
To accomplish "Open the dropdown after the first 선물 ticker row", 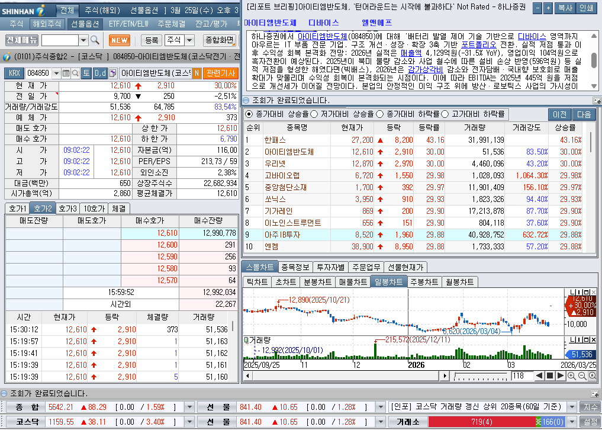I will [380, 407].
